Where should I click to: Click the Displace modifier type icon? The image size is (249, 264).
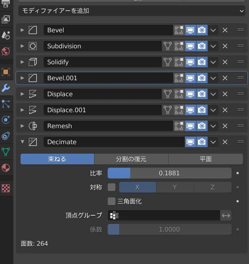point(33,94)
